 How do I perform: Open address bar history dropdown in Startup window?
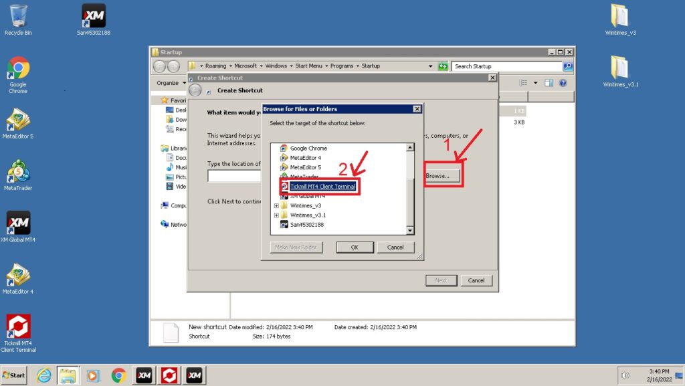[430, 66]
